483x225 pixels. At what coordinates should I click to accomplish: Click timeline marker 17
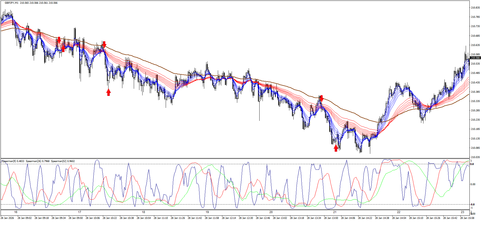point(80,212)
